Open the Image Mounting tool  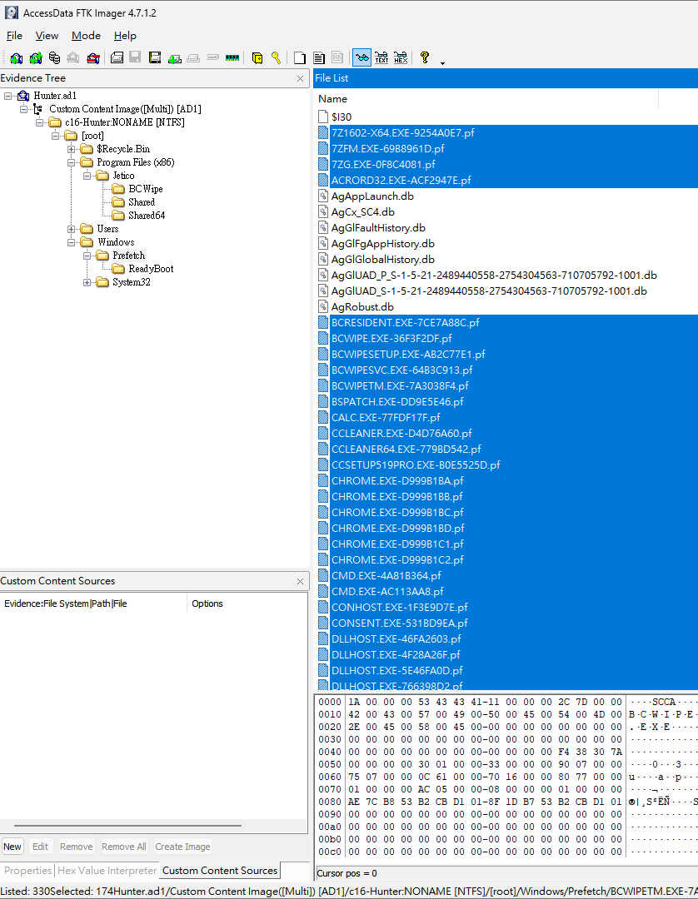coord(54,58)
